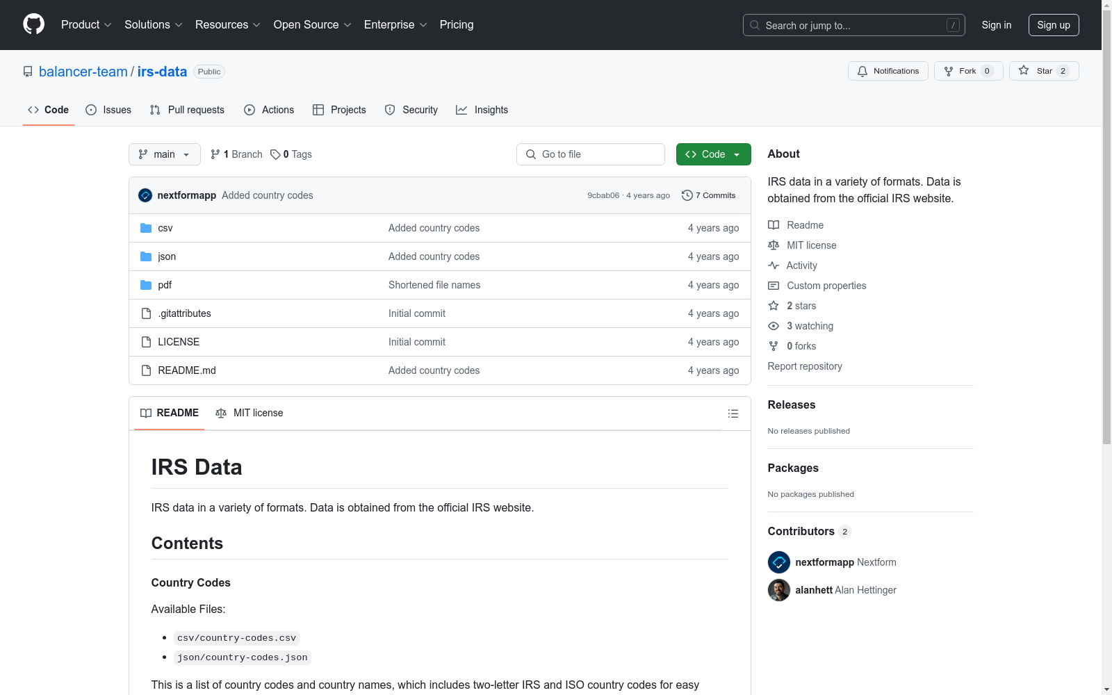Click the nextformapp avatar in commit row

click(x=145, y=195)
